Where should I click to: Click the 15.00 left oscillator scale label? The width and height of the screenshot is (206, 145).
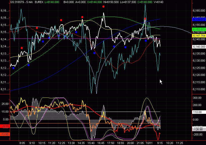click(x=5, y=112)
